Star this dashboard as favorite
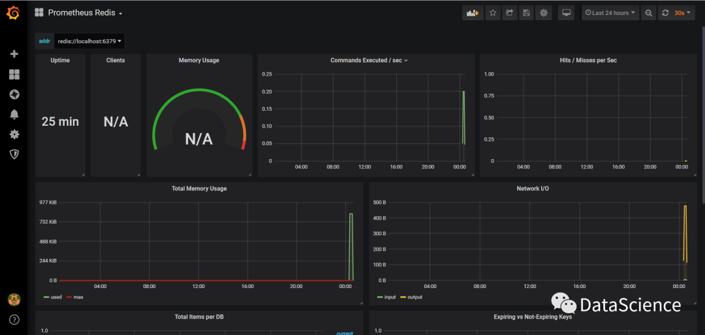 [x=493, y=13]
